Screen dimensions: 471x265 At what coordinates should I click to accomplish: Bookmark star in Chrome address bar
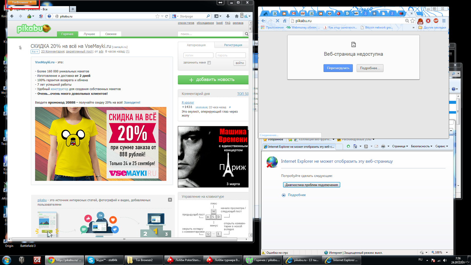point(412,21)
